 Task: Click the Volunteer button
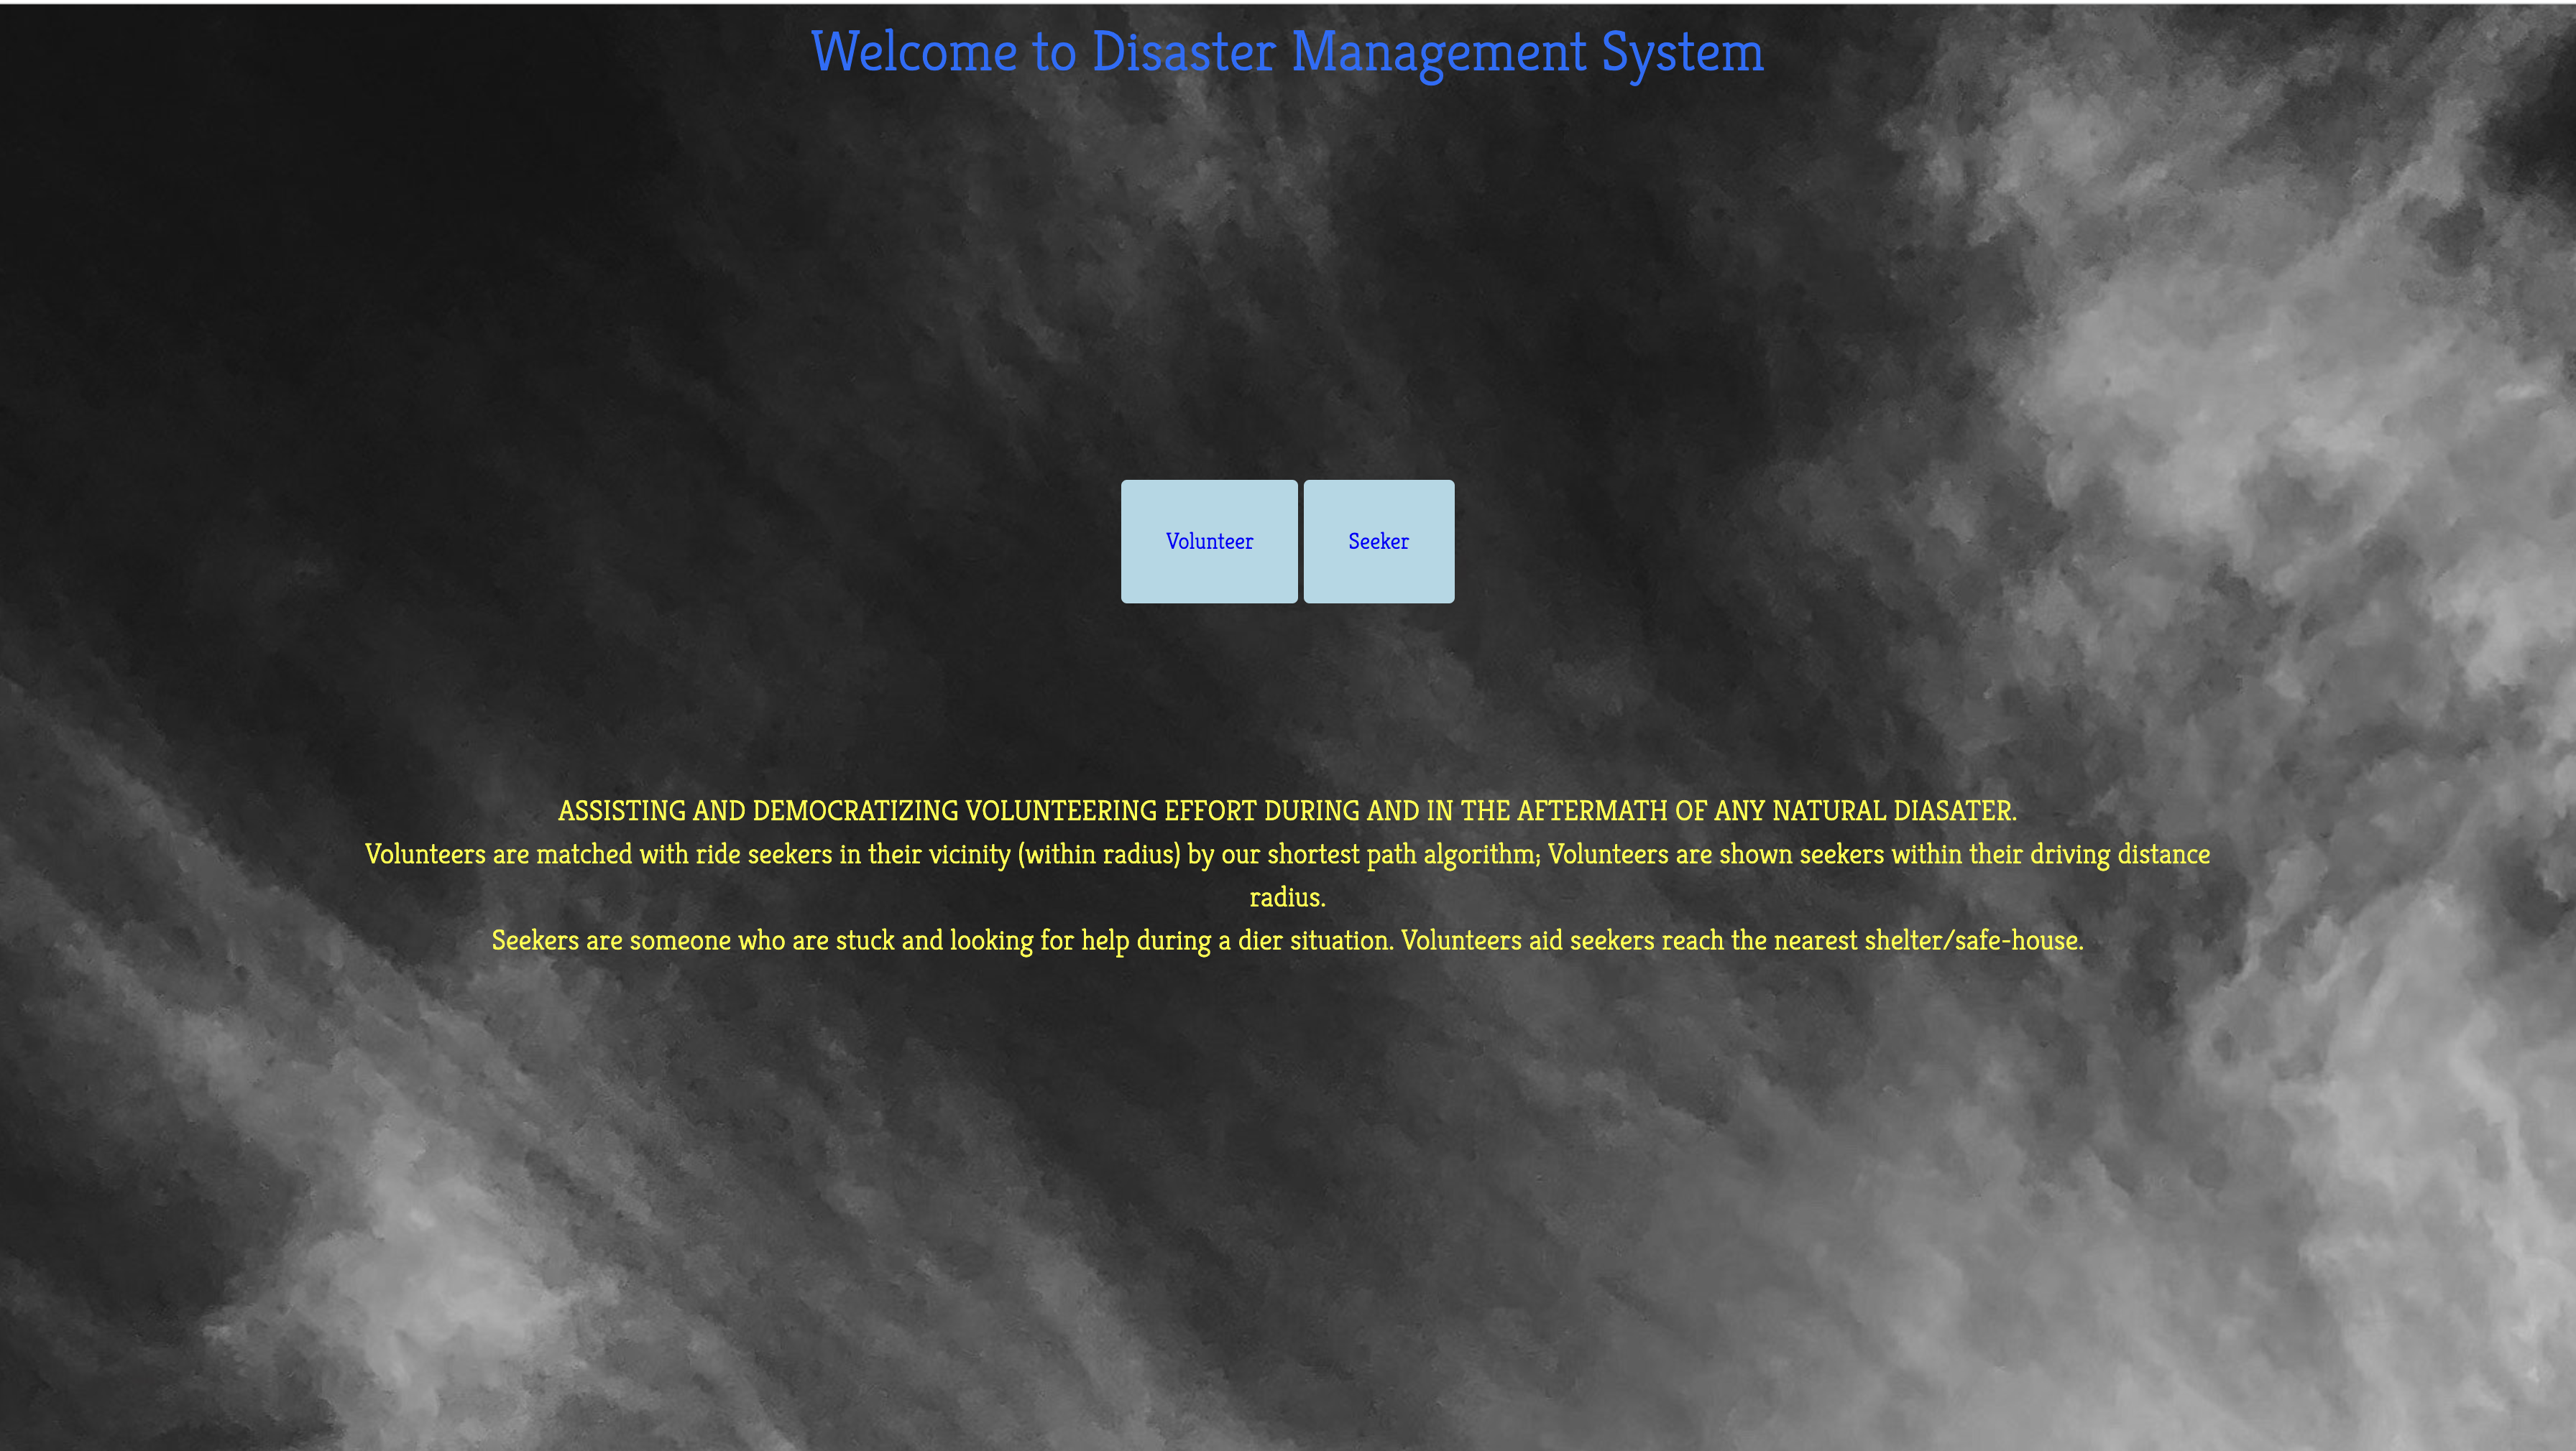tap(1209, 542)
